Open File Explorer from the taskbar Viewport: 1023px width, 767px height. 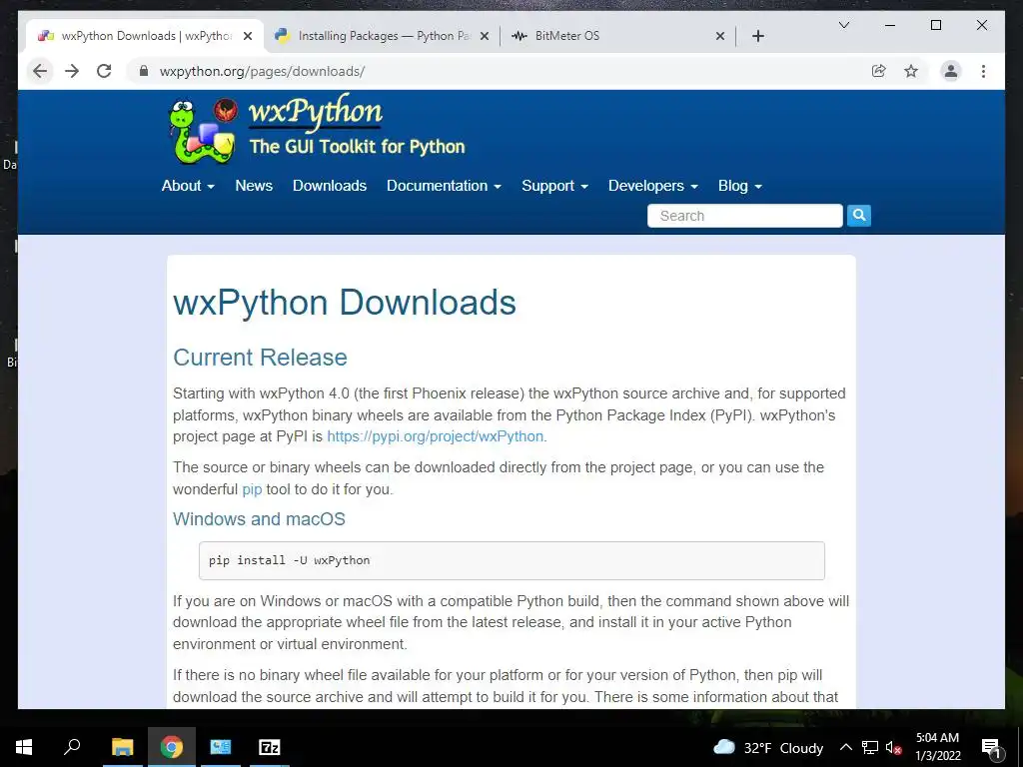click(x=122, y=747)
